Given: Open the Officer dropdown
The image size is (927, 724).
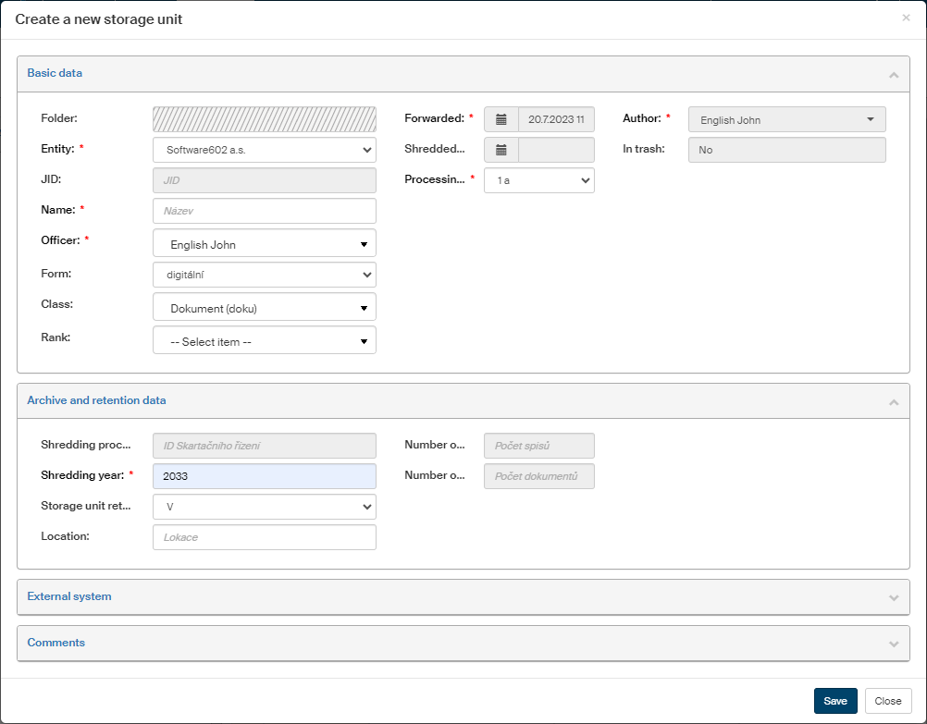Looking at the screenshot, I should [x=264, y=244].
